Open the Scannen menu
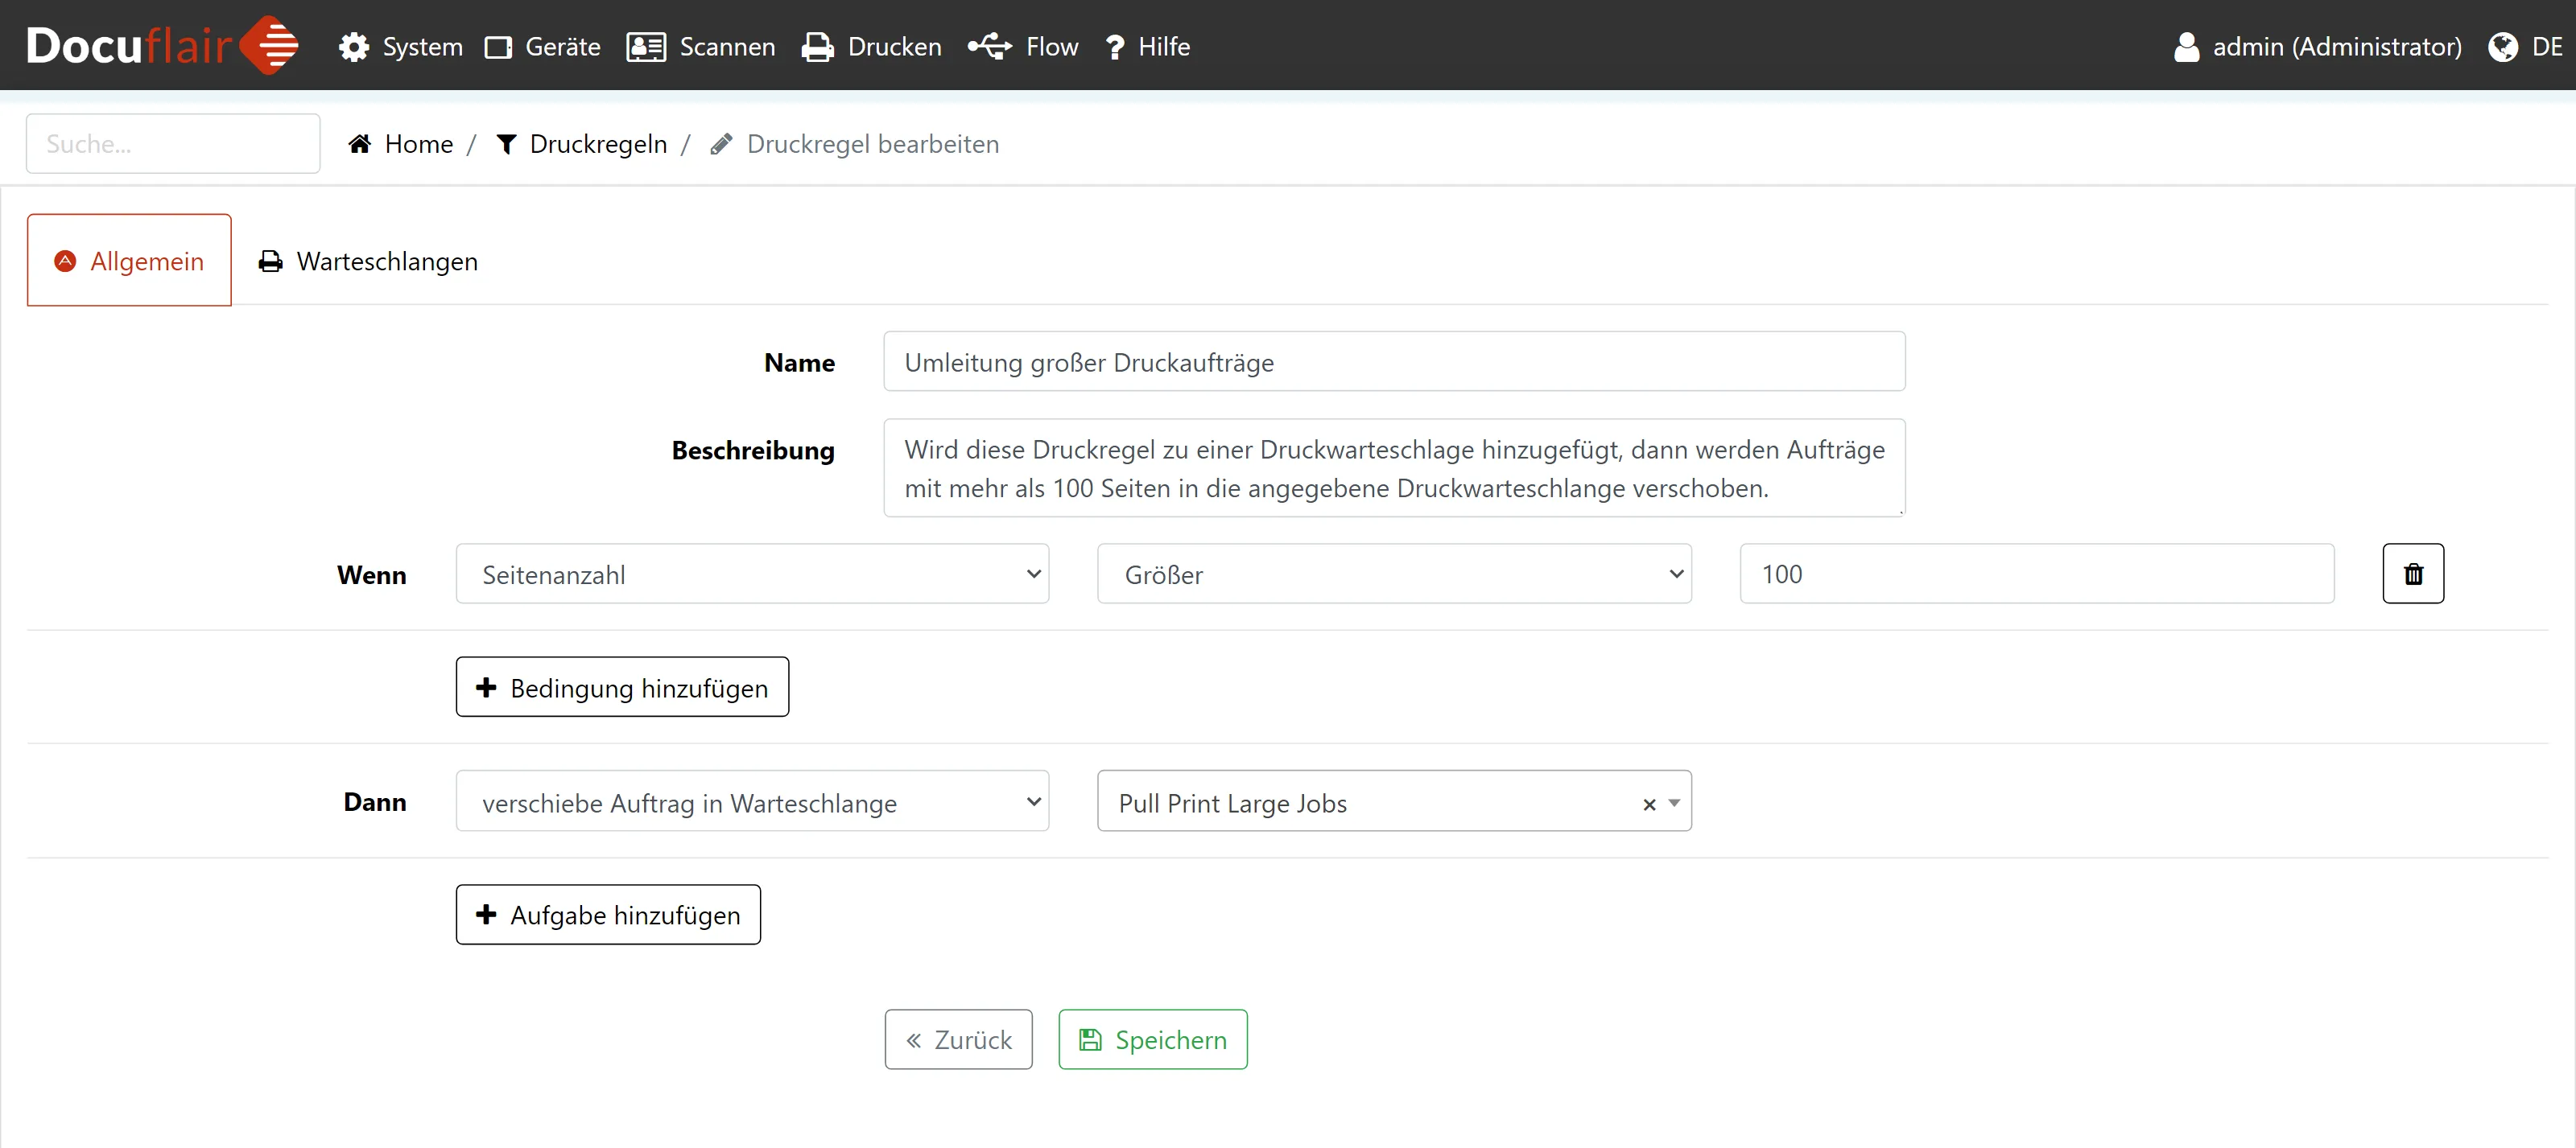 coord(701,47)
